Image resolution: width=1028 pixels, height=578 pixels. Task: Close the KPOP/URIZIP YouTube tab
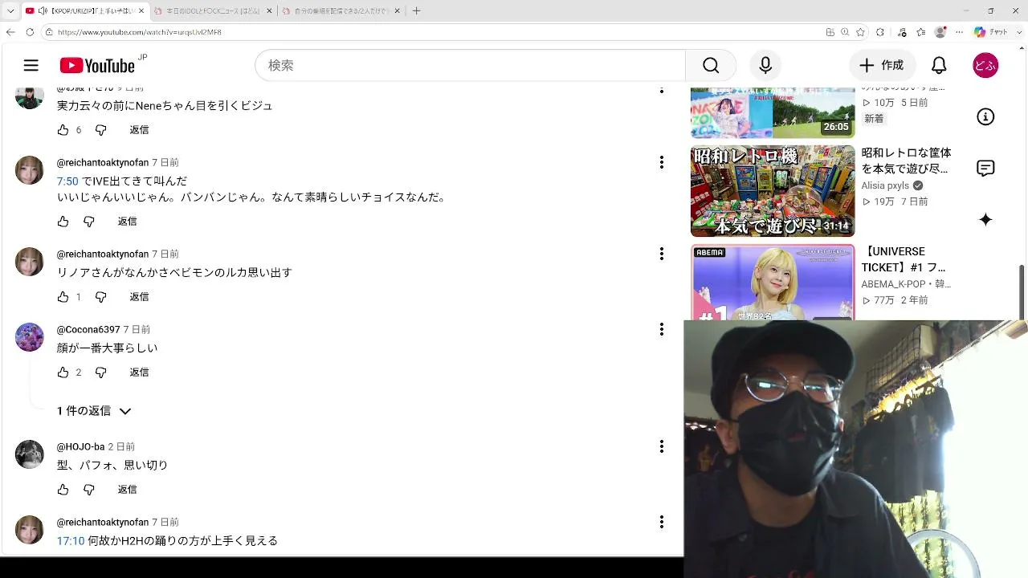(x=140, y=11)
